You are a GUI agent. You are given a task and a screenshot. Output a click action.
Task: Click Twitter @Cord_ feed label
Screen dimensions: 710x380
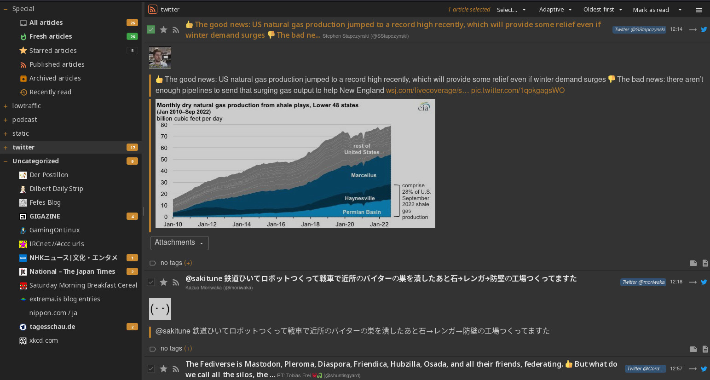[x=646, y=368]
